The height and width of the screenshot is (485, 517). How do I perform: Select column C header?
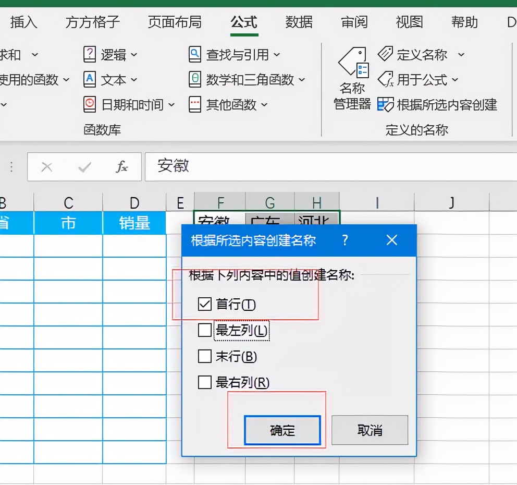pyautogui.click(x=68, y=202)
